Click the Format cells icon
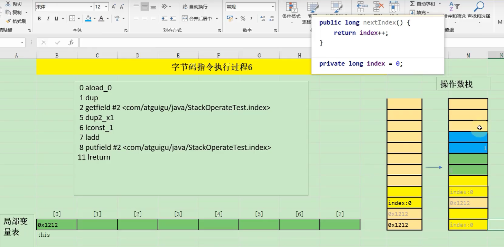 (x=394, y=7)
